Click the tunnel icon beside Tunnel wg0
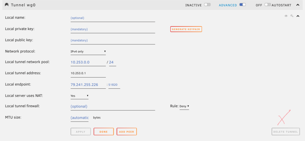Image resolution: width=305 pixels, height=141 pixels. 7,5
